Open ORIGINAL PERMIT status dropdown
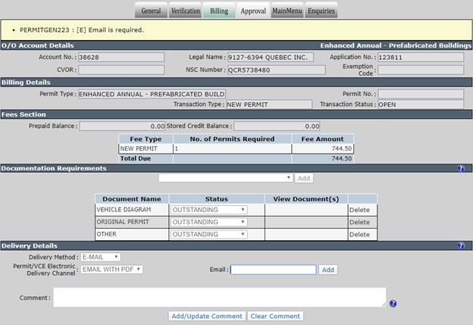The image size is (473, 325). tap(208, 222)
